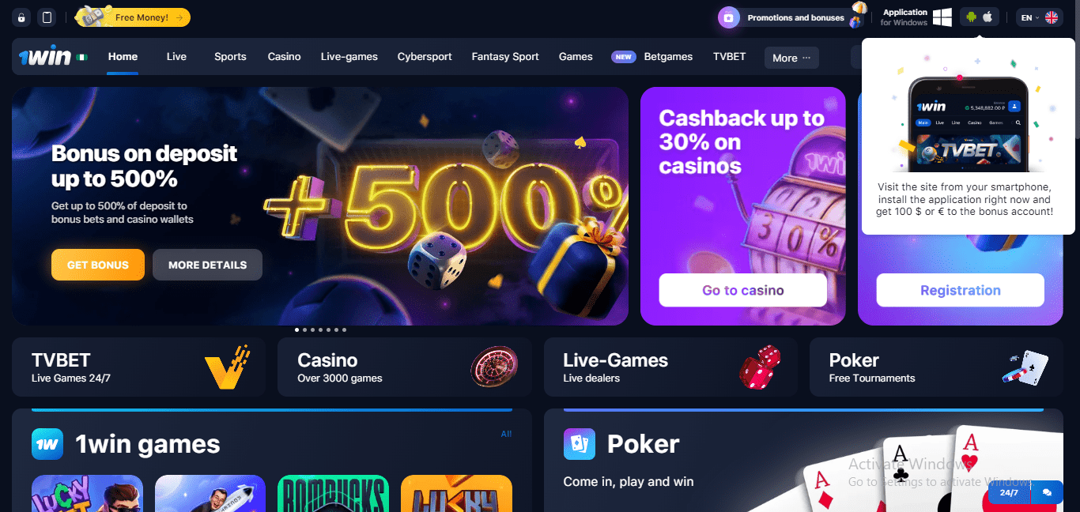
Task: Select the Nigeria flag region selector
Action: coord(81,57)
